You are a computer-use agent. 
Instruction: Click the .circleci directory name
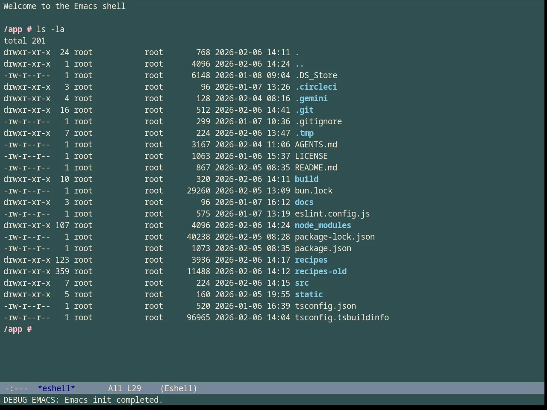pyautogui.click(x=316, y=87)
